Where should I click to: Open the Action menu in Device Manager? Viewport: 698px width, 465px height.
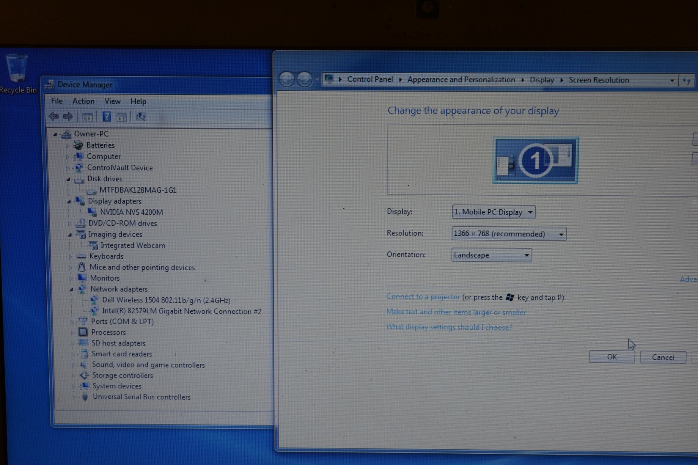(x=83, y=101)
